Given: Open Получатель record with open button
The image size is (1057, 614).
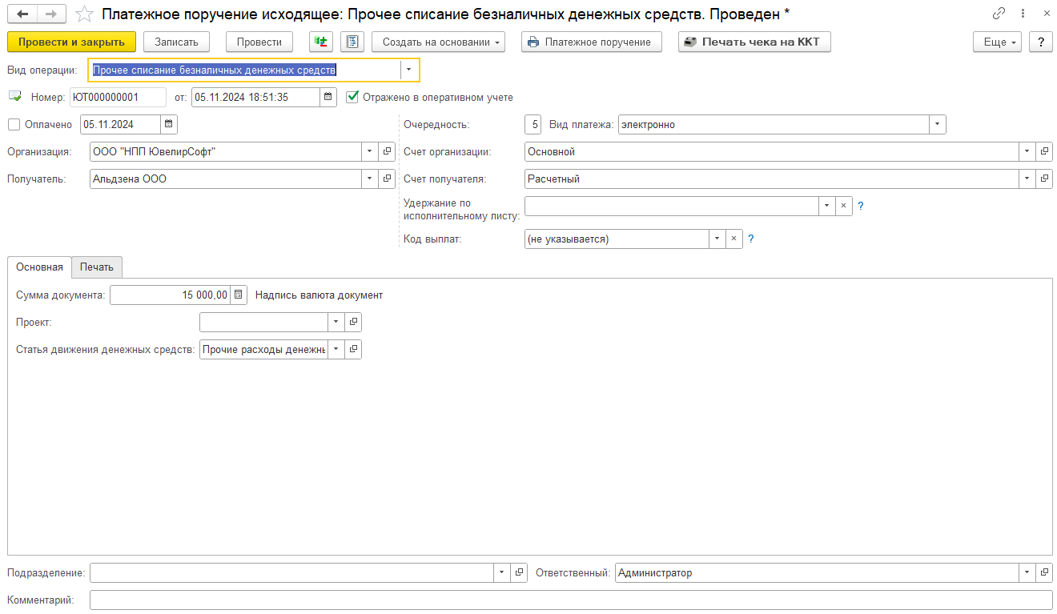Looking at the screenshot, I should coord(387,179).
